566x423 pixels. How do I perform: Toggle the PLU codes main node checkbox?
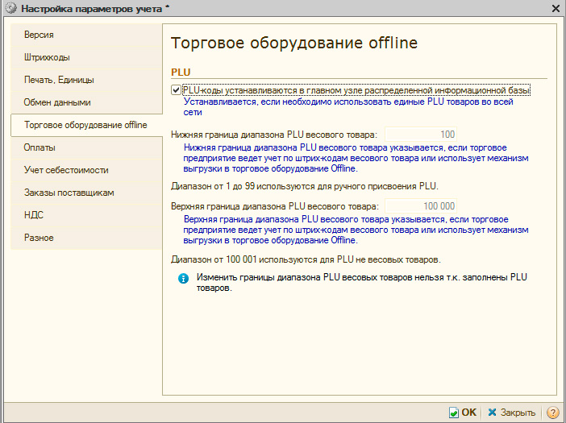[177, 90]
